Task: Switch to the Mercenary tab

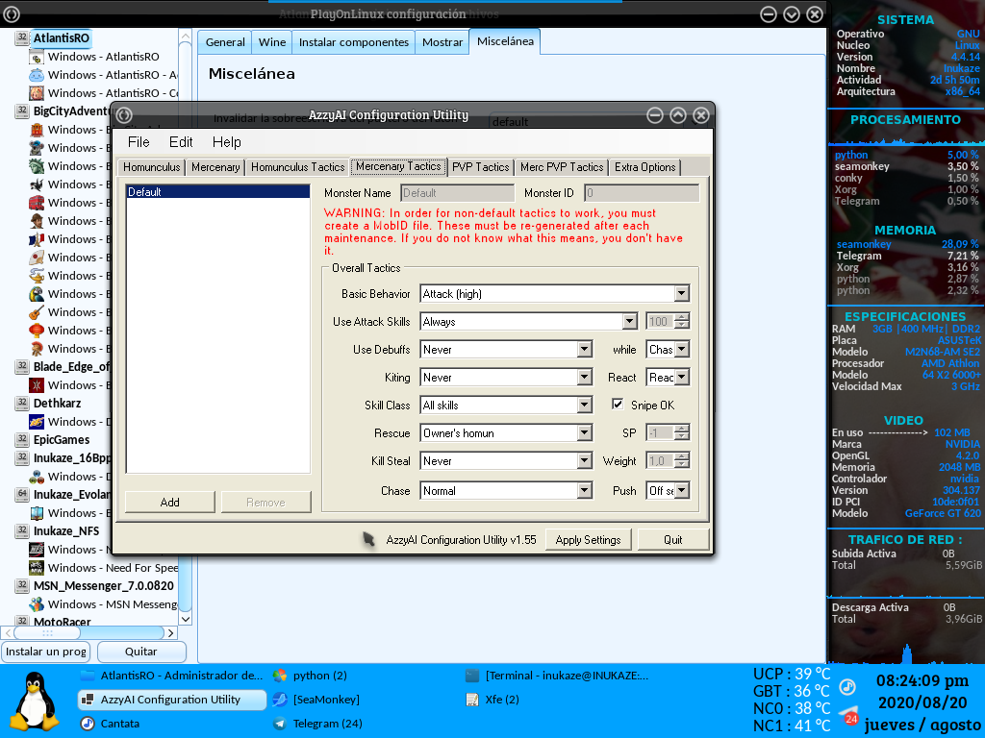Action: tap(215, 167)
